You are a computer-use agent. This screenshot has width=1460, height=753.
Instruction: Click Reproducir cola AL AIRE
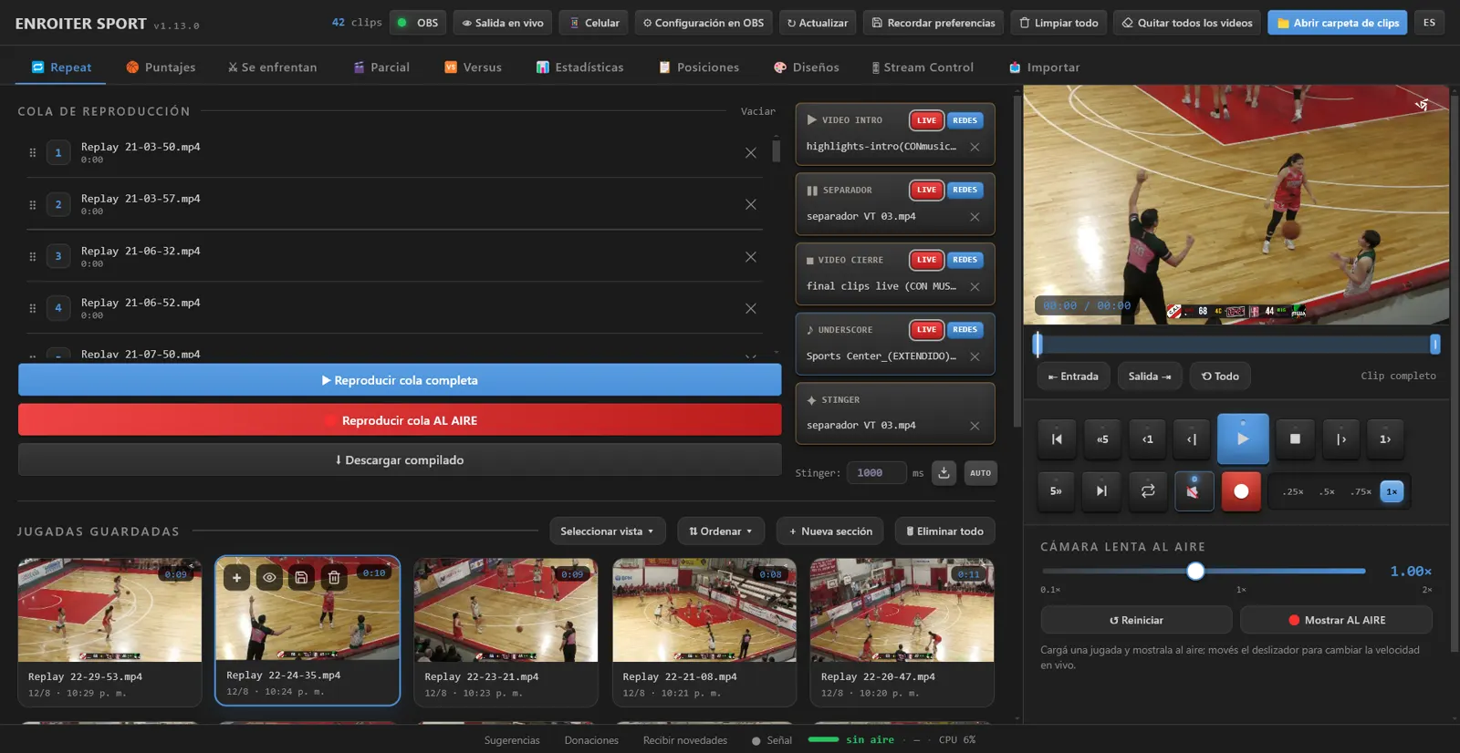pos(400,420)
